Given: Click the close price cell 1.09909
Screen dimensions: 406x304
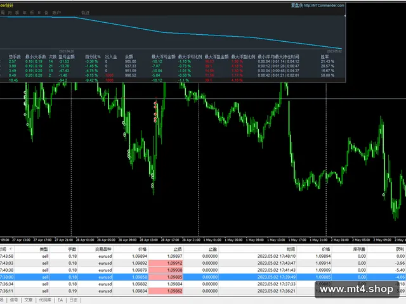Looking at the screenshot, I should 323,270.
